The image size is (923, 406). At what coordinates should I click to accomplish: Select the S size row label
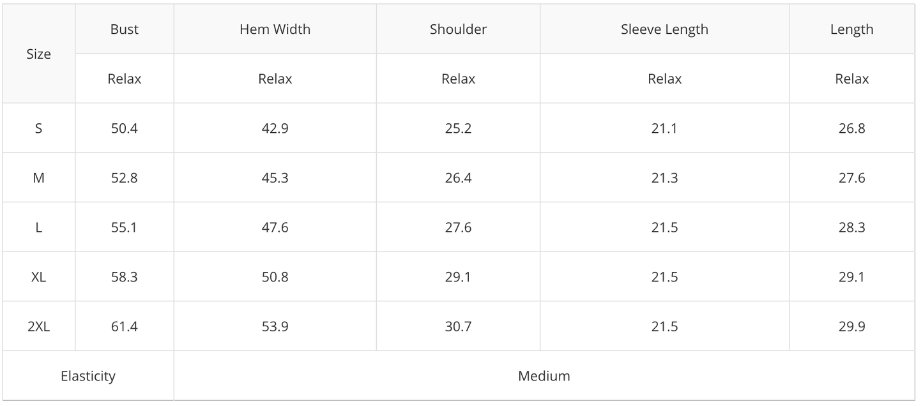coord(38,128)
